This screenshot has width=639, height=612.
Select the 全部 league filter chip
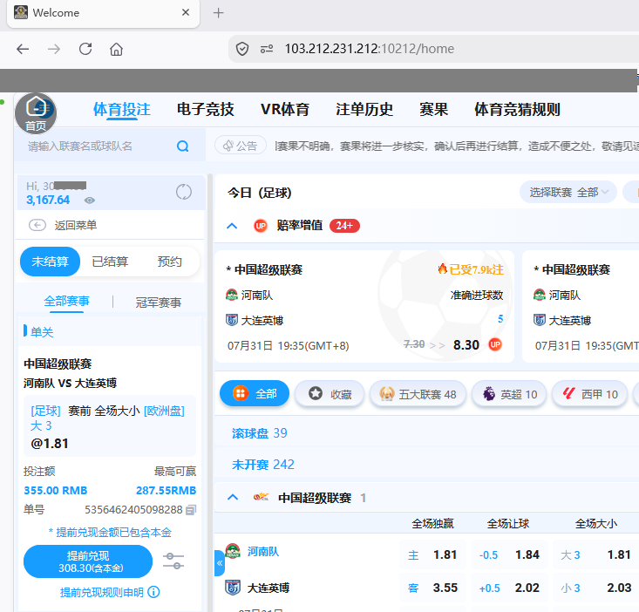255,393
